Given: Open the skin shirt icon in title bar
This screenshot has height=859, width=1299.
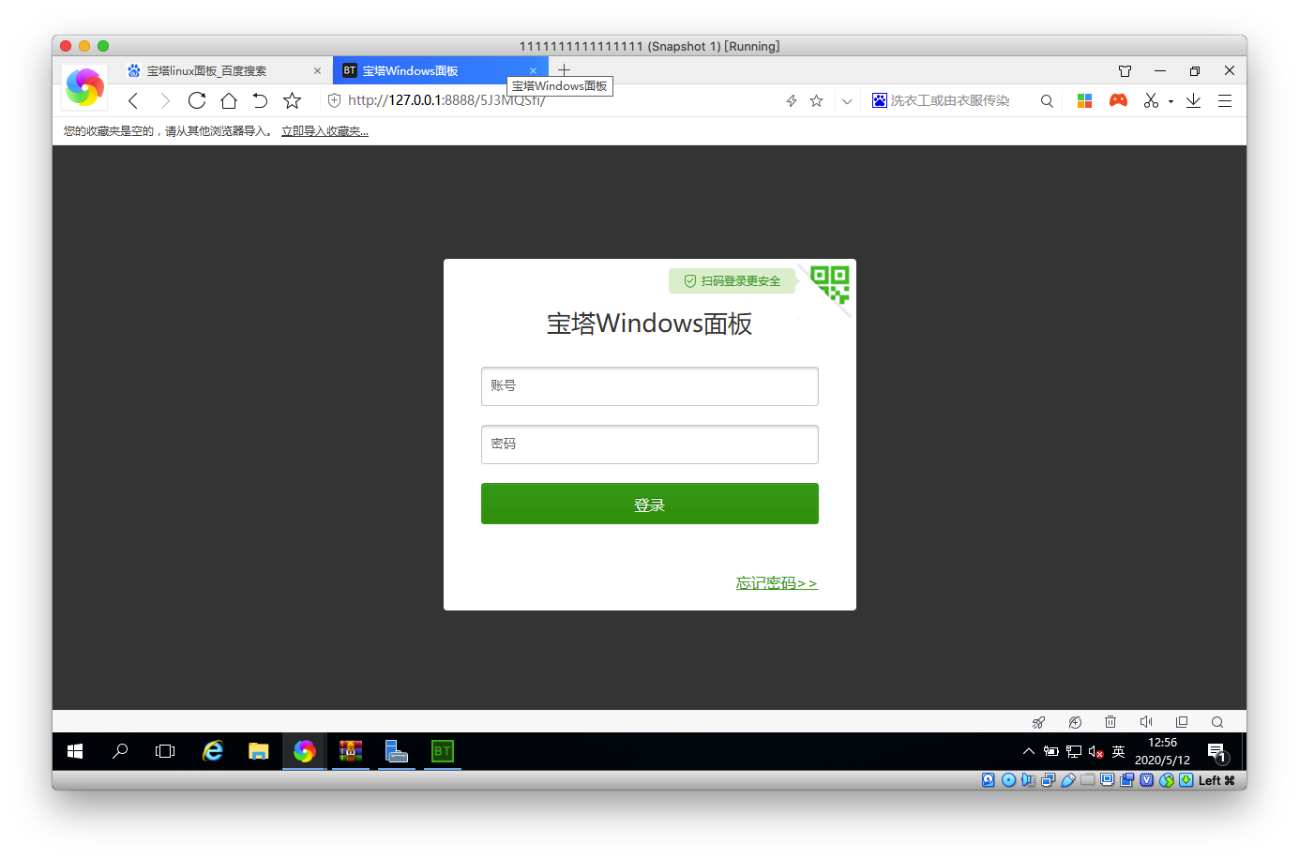Looking at the screenshot, I should [1125, 70].
